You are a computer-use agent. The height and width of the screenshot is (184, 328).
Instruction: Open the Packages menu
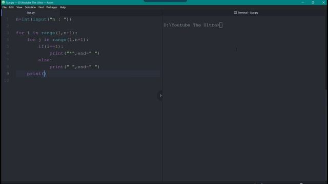pyautogui.click(x=52, y=7)
